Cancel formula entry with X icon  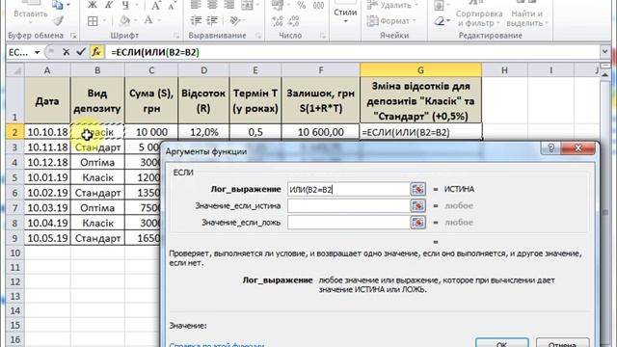tap(67, 52)
